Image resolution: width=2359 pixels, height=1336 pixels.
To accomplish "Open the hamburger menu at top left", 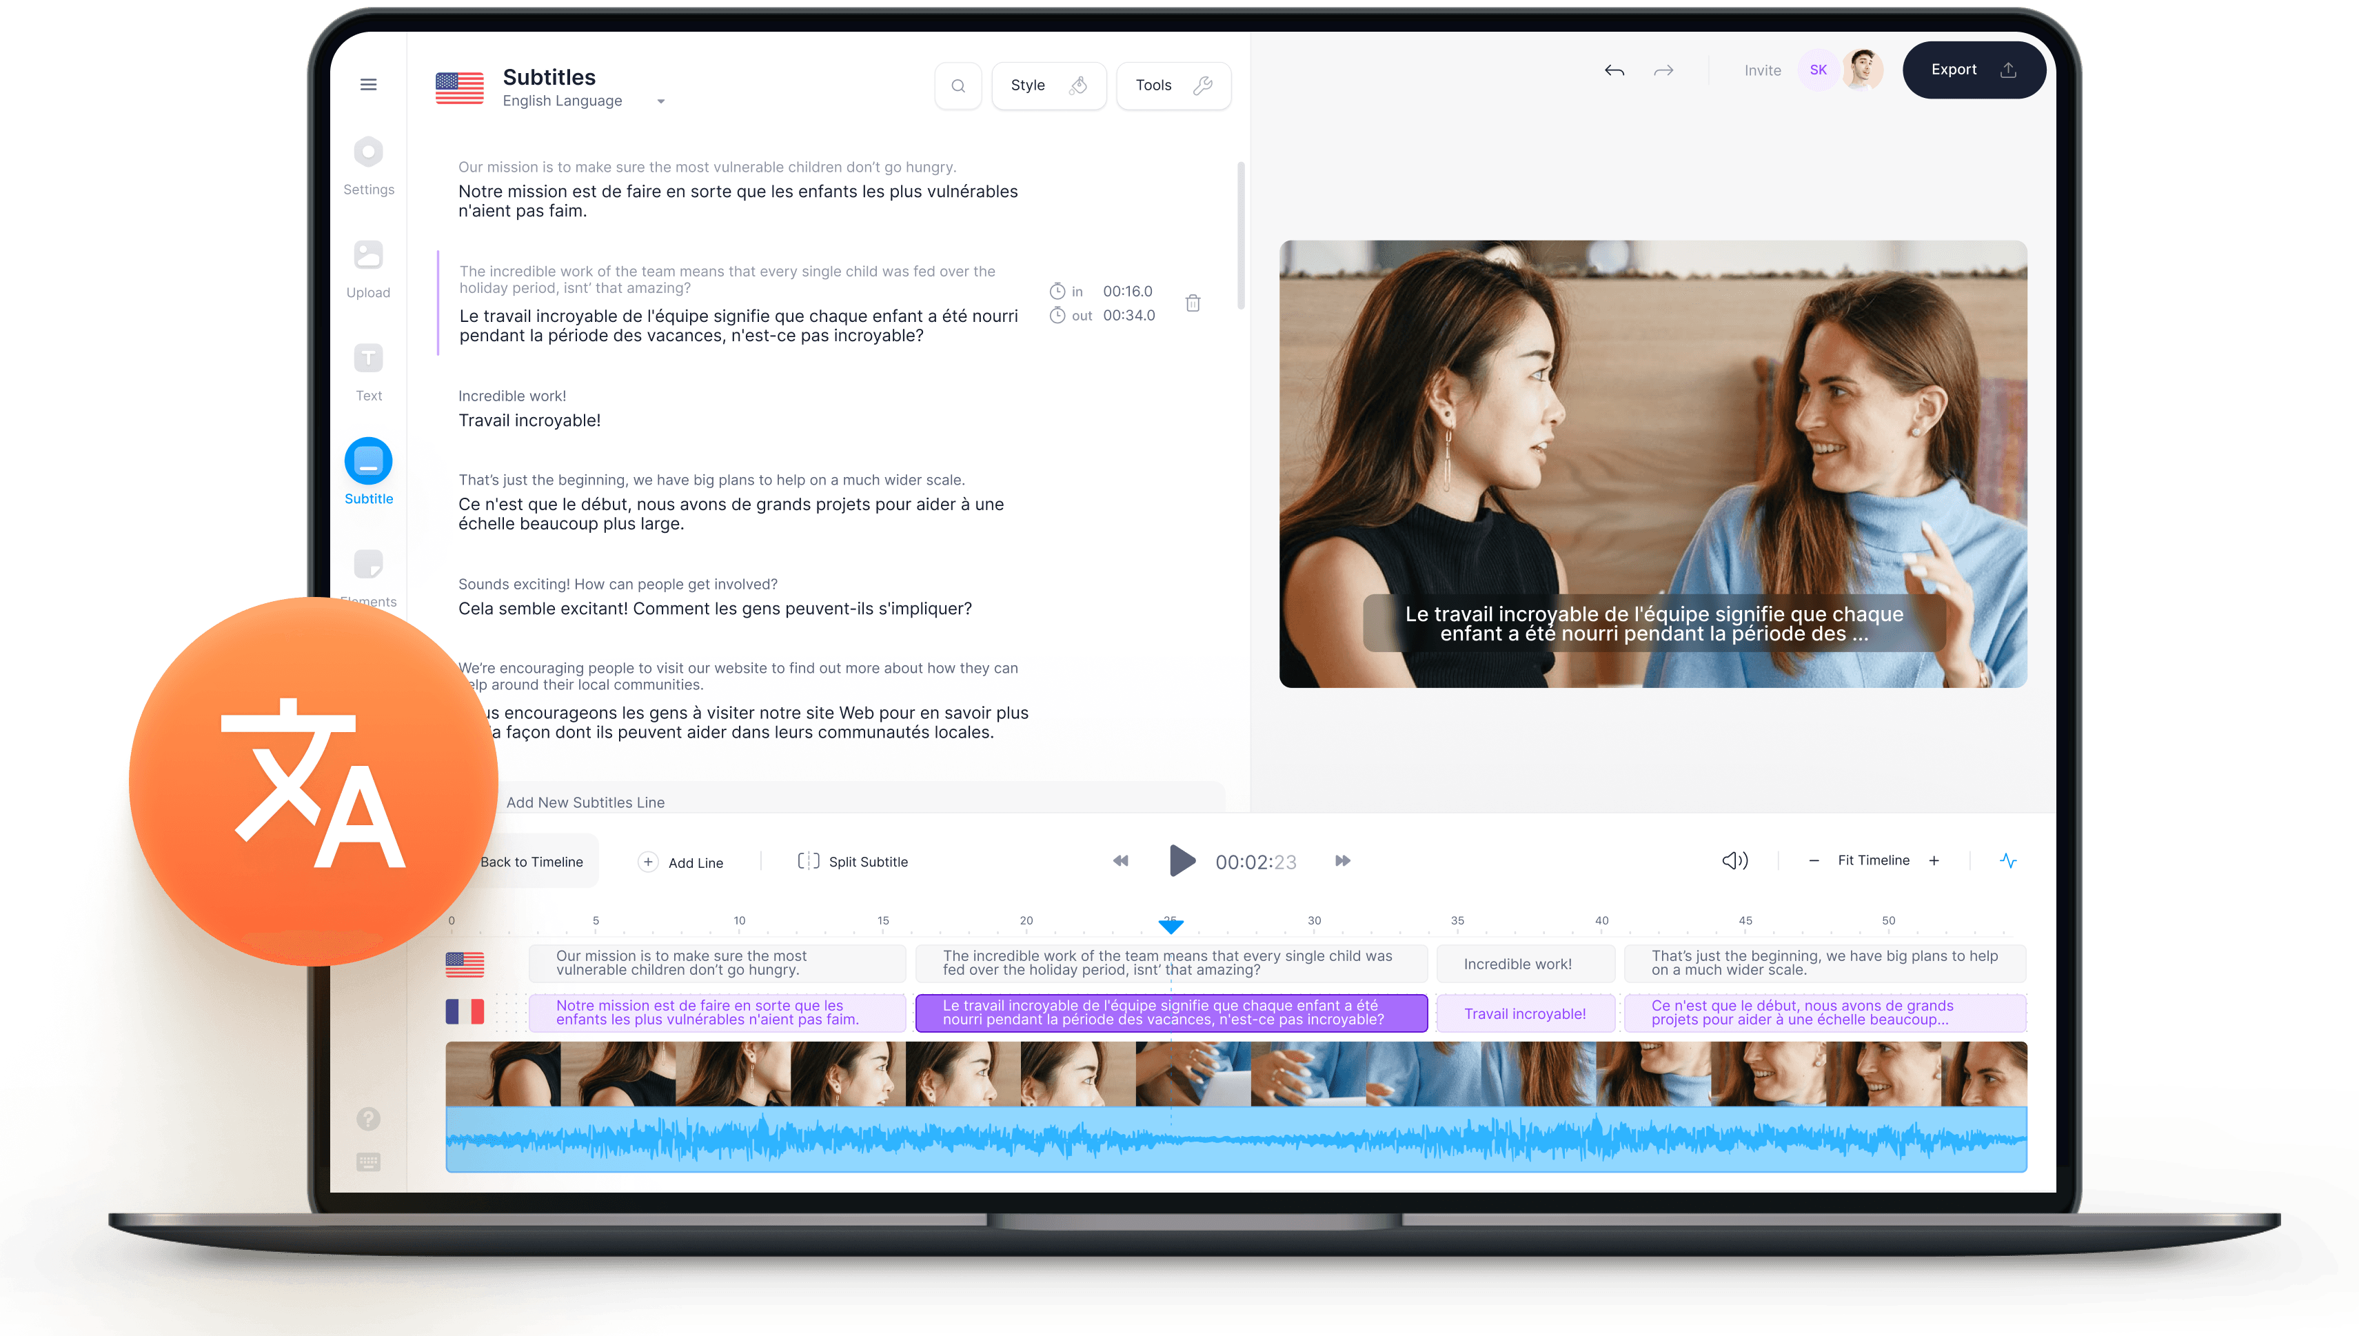I will point(368,83).
